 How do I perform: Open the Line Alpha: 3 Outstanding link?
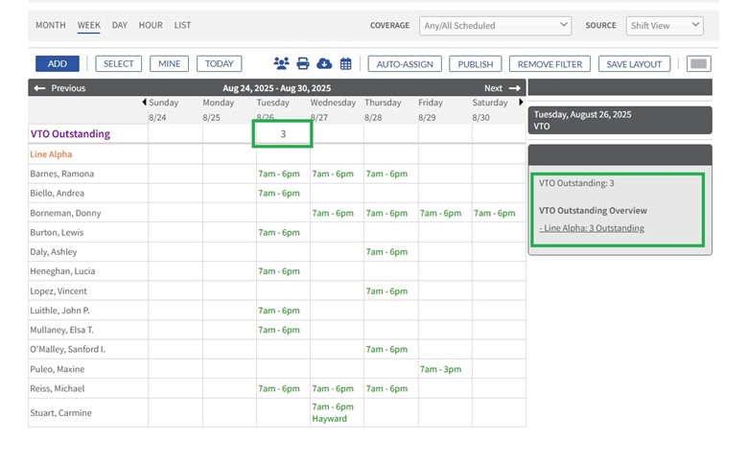tap(592, 228)
